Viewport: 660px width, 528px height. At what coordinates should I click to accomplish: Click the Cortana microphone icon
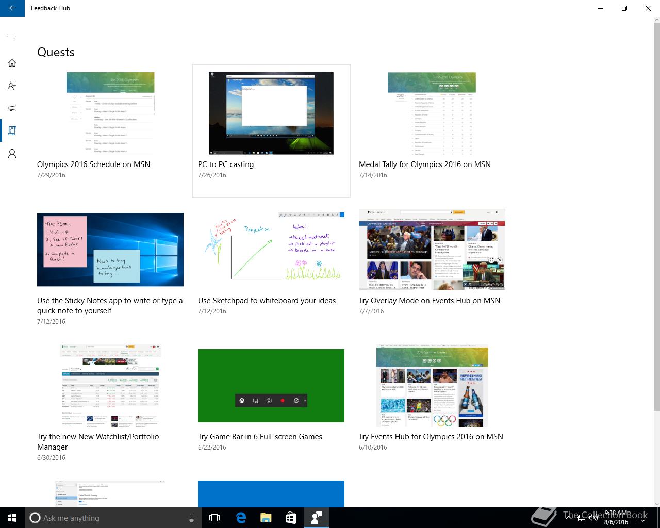coord(192,518)
